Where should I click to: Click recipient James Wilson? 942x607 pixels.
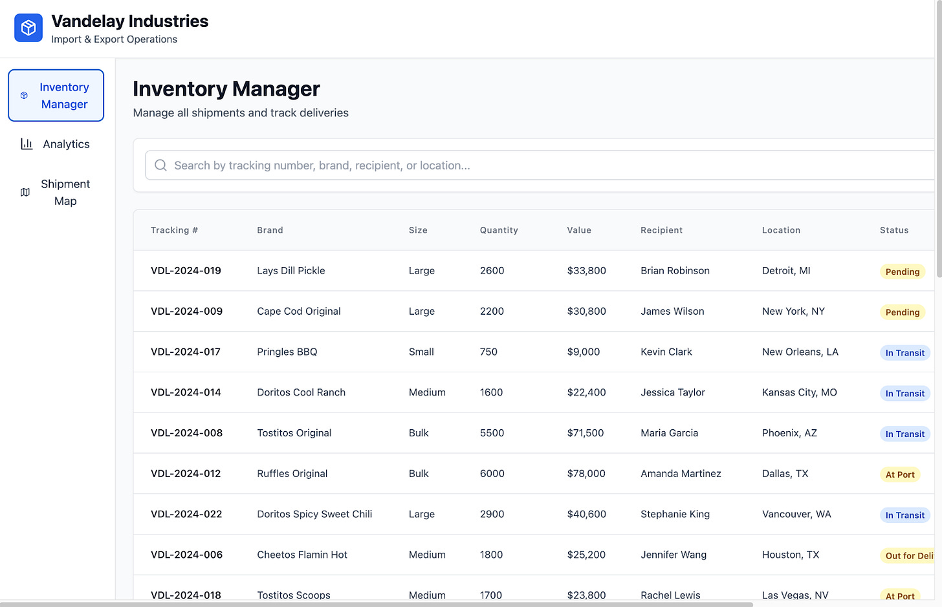[672, 312]
